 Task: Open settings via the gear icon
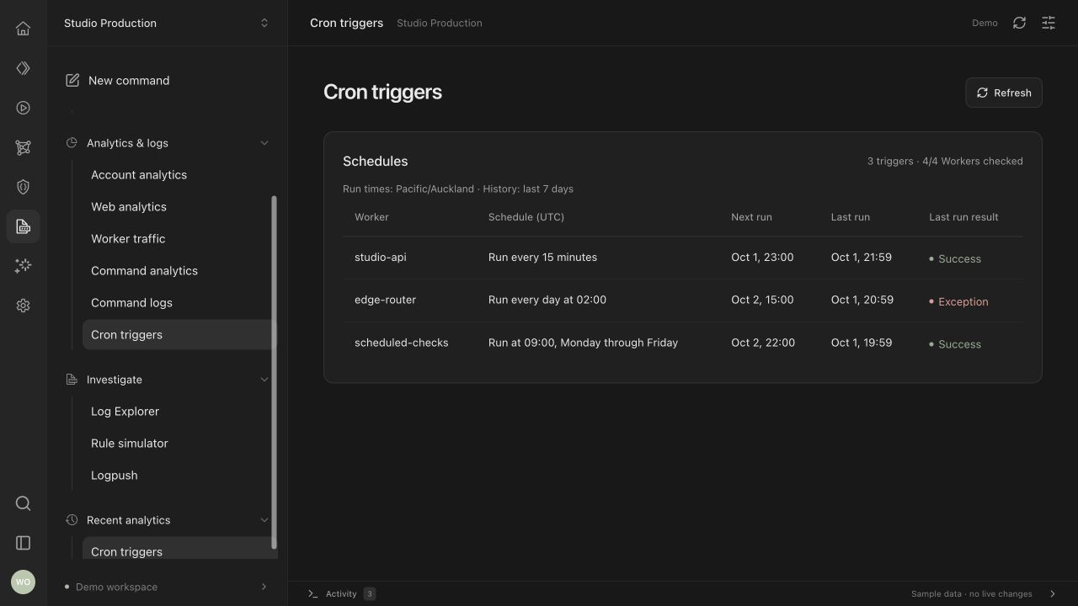[23, 306]
